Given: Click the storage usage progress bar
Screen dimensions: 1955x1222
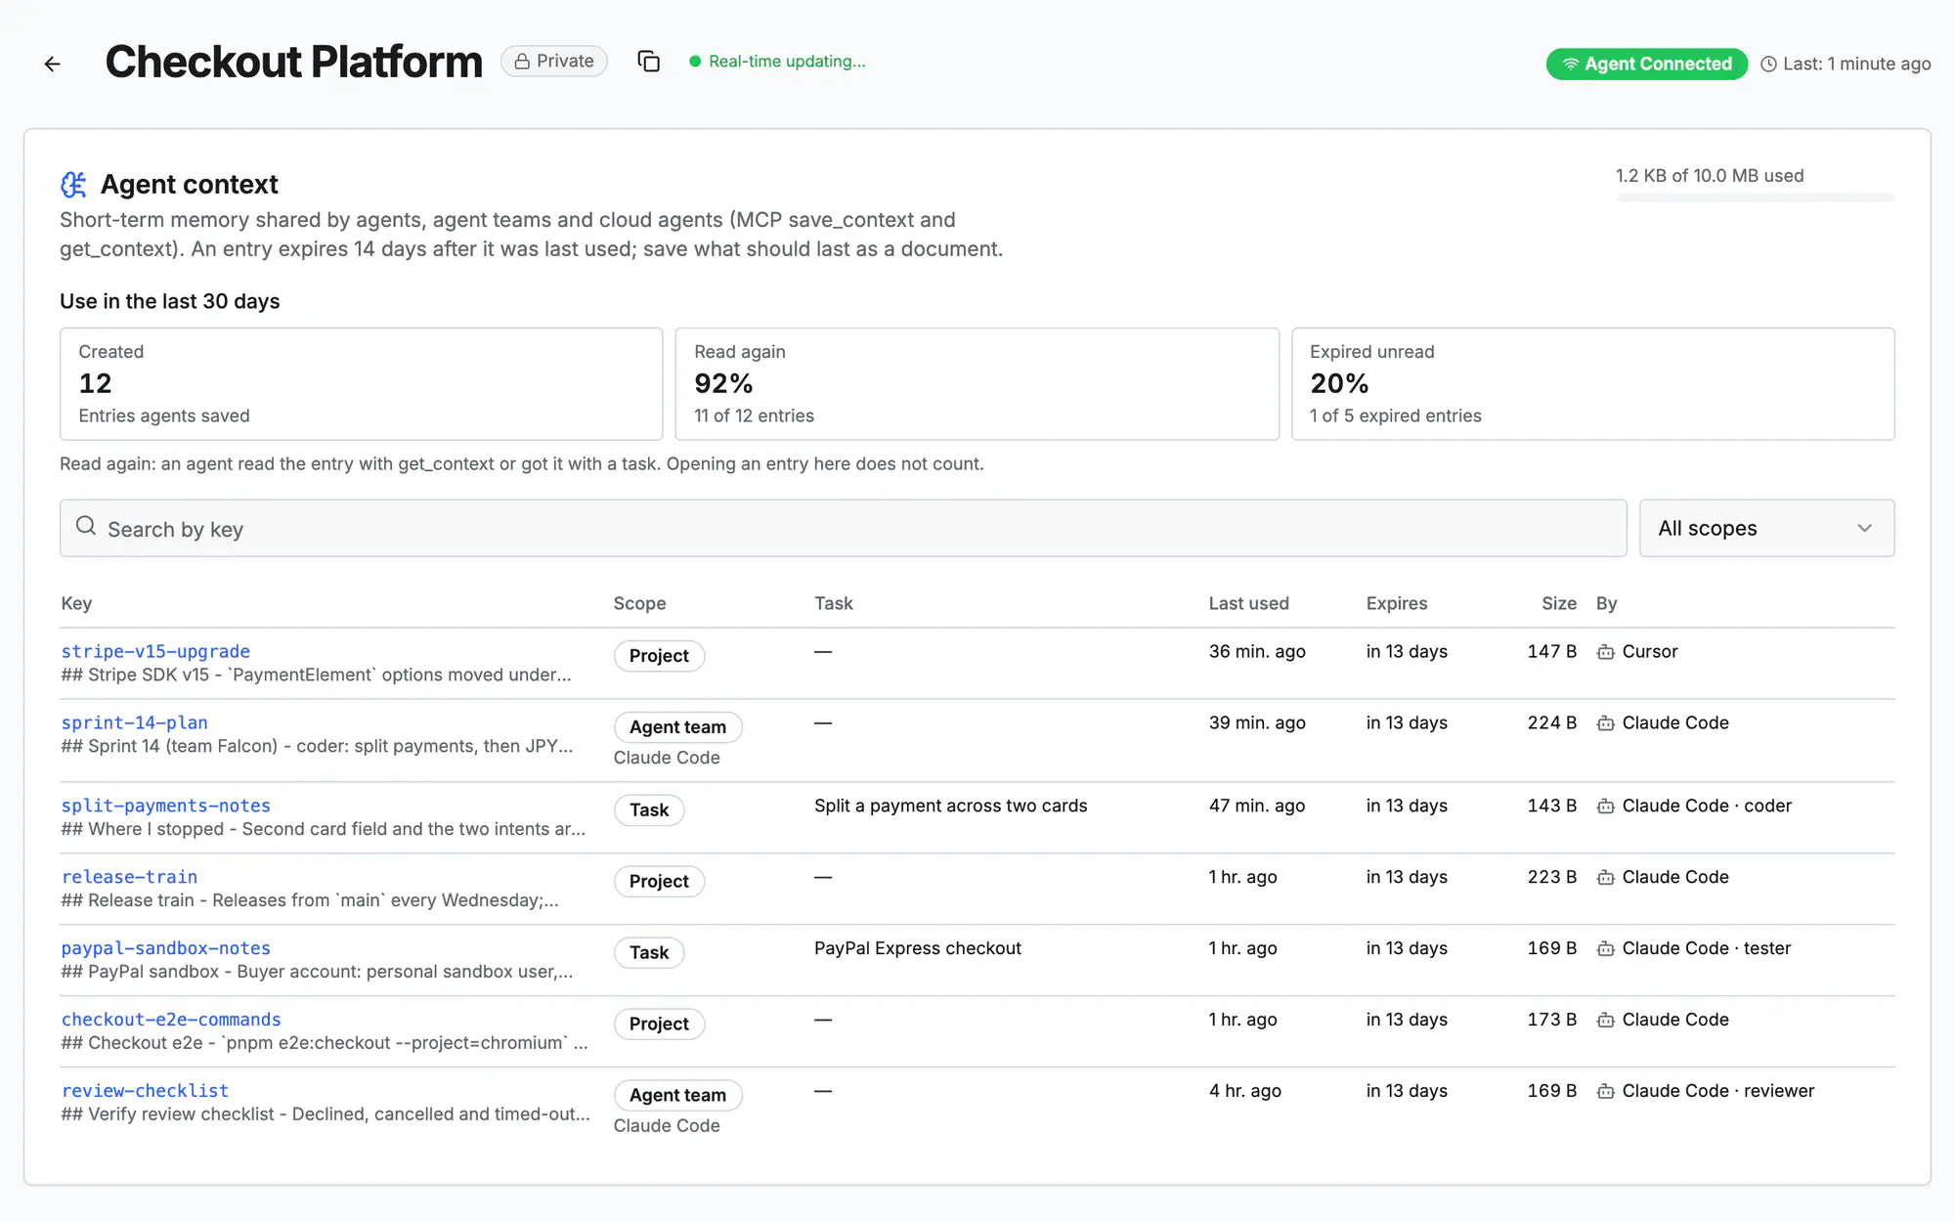Looking at the screenshot, I should click(x=1755, y=198).
